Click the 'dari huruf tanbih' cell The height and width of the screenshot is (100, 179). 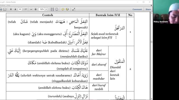99,87
